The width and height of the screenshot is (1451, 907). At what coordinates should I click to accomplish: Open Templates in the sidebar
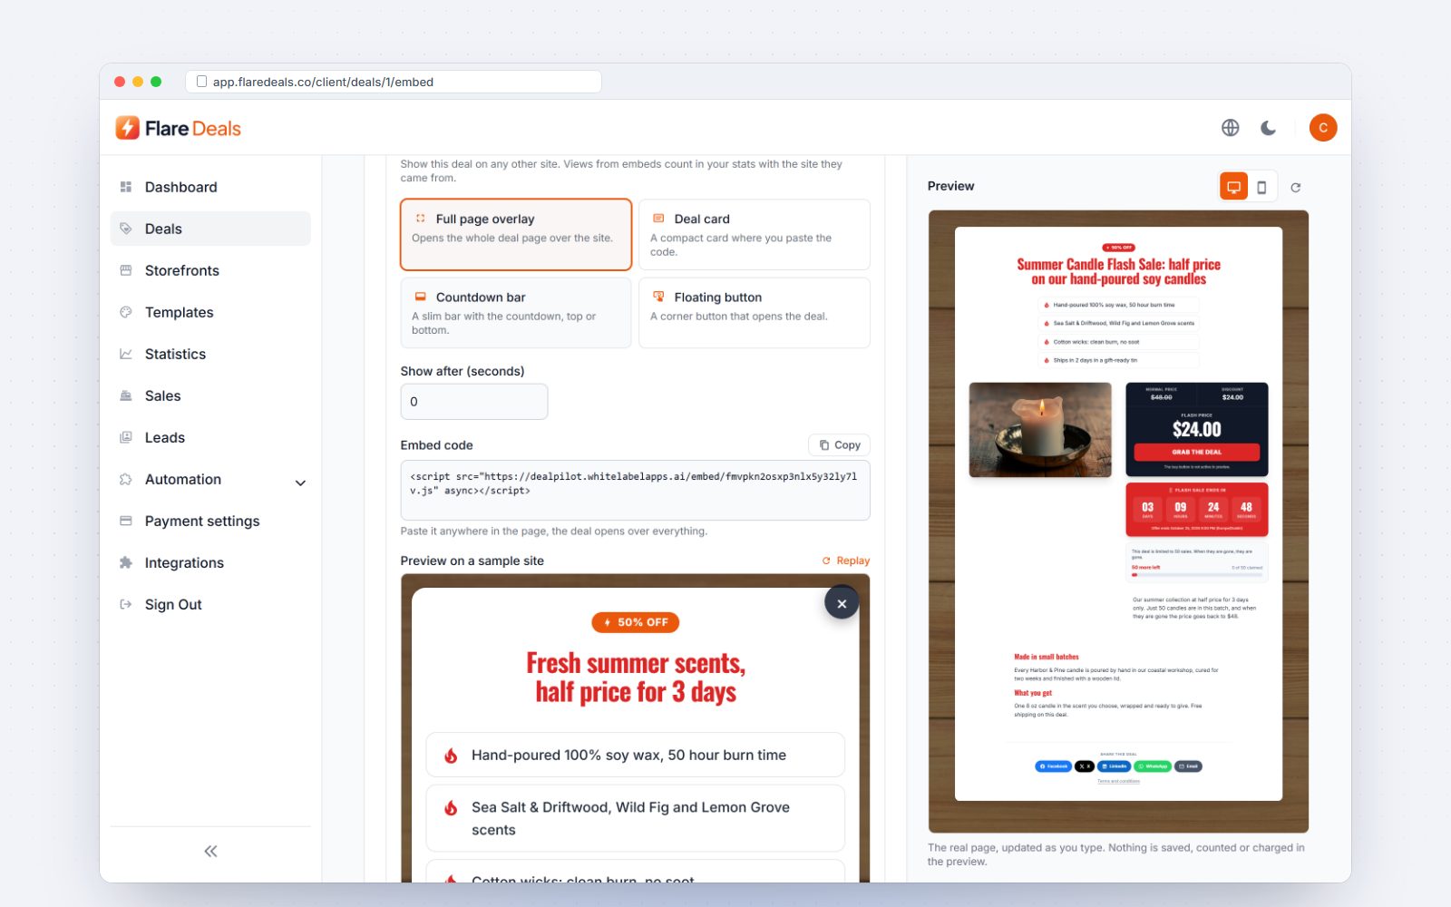click(210, 312)
